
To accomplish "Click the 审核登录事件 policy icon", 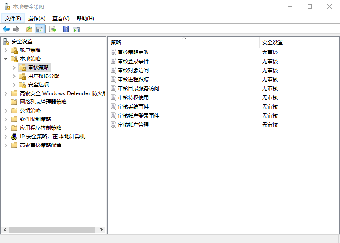I will point(113,61).
